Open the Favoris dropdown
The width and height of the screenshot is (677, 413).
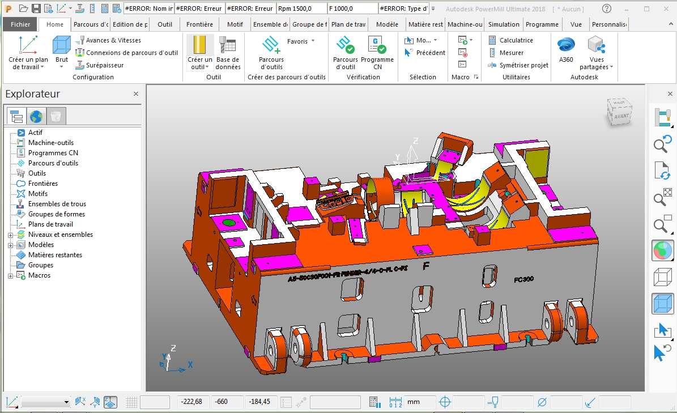tap(300, 41)
